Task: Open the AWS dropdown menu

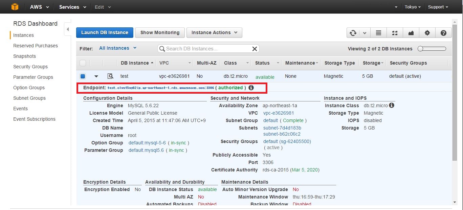Action: point(39,7)
